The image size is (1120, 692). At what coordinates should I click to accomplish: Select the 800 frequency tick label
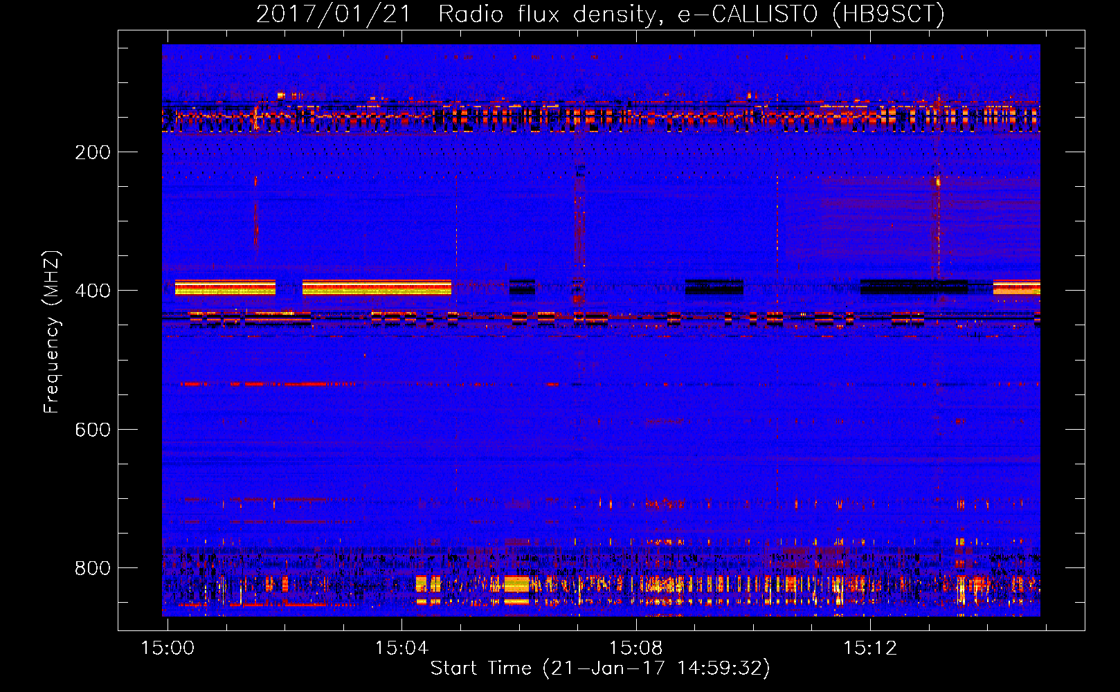[x=93, y=568]
